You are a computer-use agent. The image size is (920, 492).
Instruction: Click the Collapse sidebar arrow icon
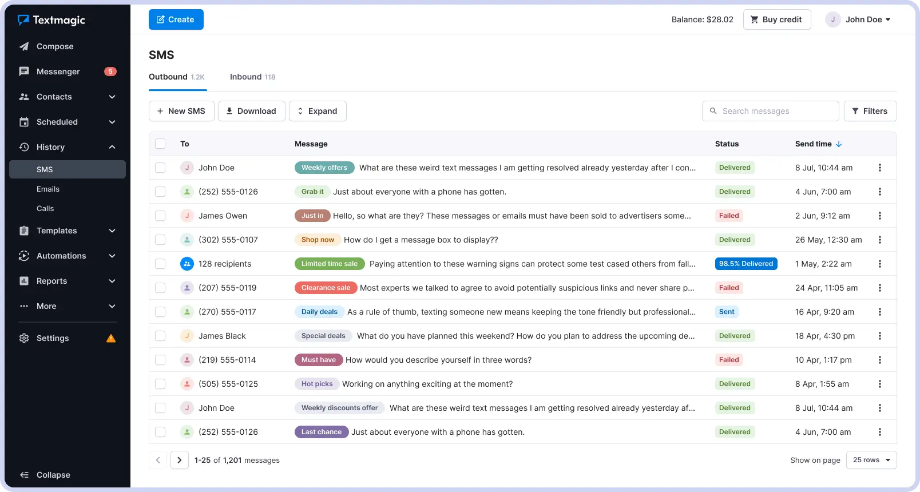[x=24, y=475]
